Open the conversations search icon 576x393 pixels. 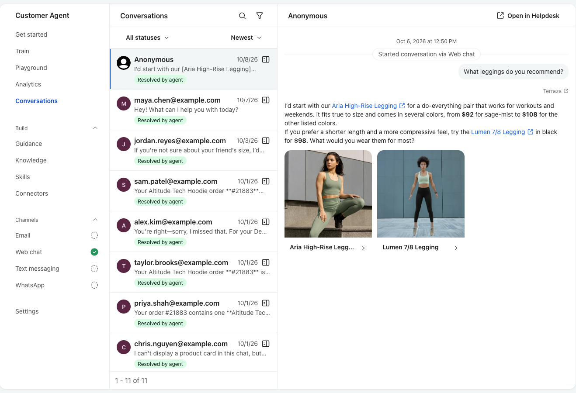click(x=242, y=16)
